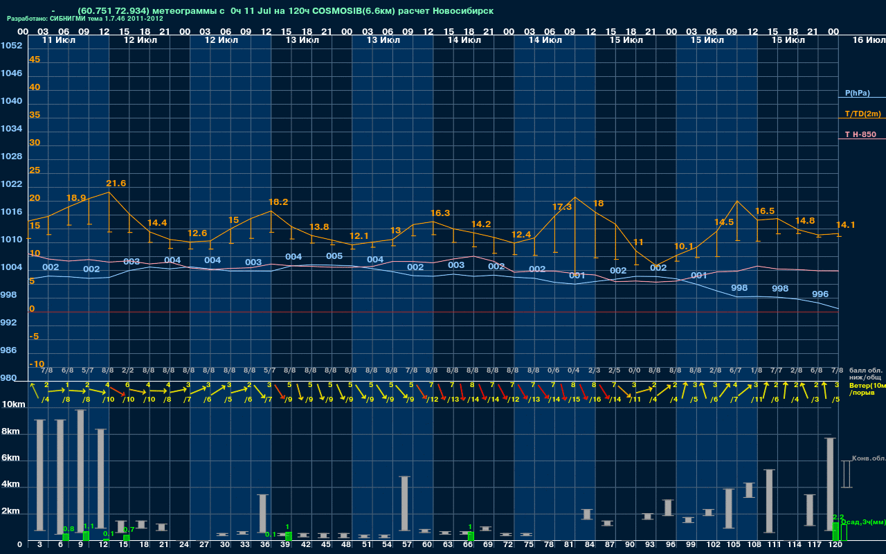Click the 1052 pressure axis value

click(x=11, y=46)
